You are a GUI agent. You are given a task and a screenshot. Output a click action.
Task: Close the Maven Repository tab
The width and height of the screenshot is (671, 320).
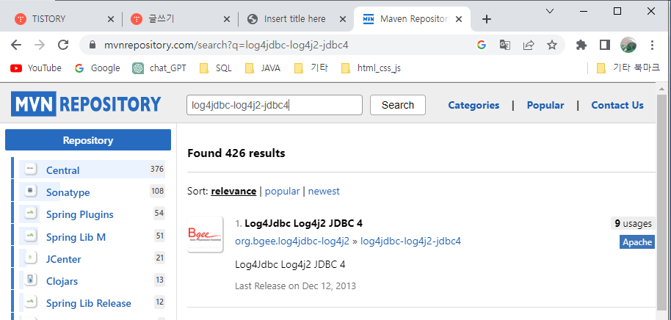459,19
